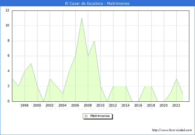This screenshot has height=135, width=195.
Task: Click the 2007 peak data point at 11
Action: (x=82, y=18)
